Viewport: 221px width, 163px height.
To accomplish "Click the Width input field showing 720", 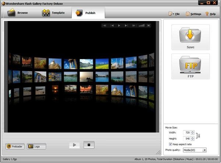I will [x=187, y=133].
